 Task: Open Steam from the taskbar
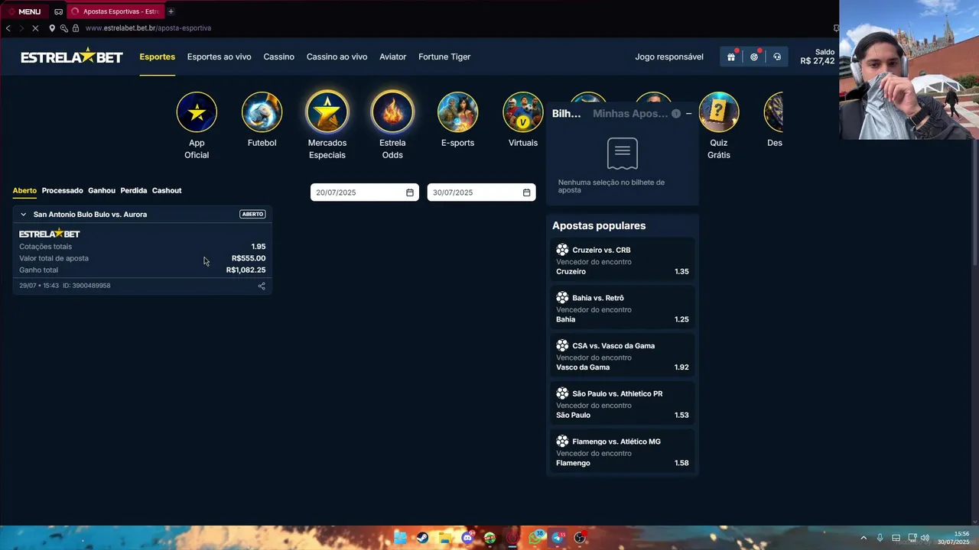pos(422,538)
